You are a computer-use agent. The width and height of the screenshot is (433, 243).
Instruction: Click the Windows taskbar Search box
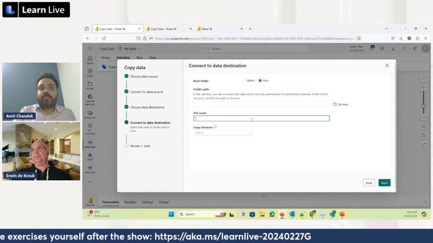(x=203, y=214)
